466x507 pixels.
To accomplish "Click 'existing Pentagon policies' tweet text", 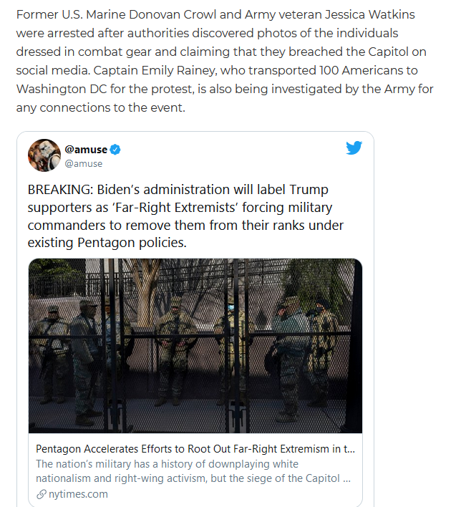I will click(x=107, y=243).
